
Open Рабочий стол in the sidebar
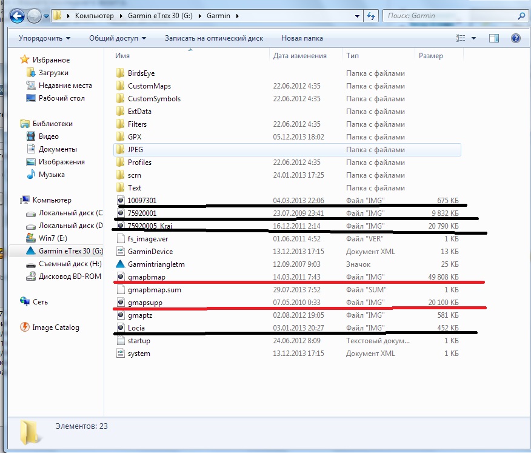point(56,98)
